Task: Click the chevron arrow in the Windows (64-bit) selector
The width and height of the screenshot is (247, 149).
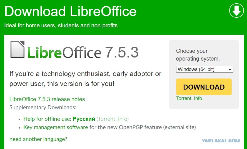Action: click(230, 70)
